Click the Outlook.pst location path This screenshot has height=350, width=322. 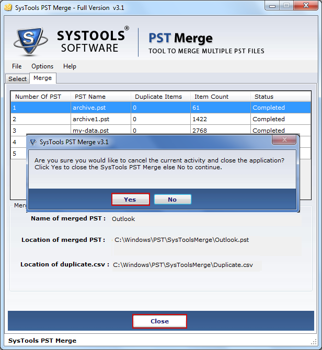click(x=181, y=240)
